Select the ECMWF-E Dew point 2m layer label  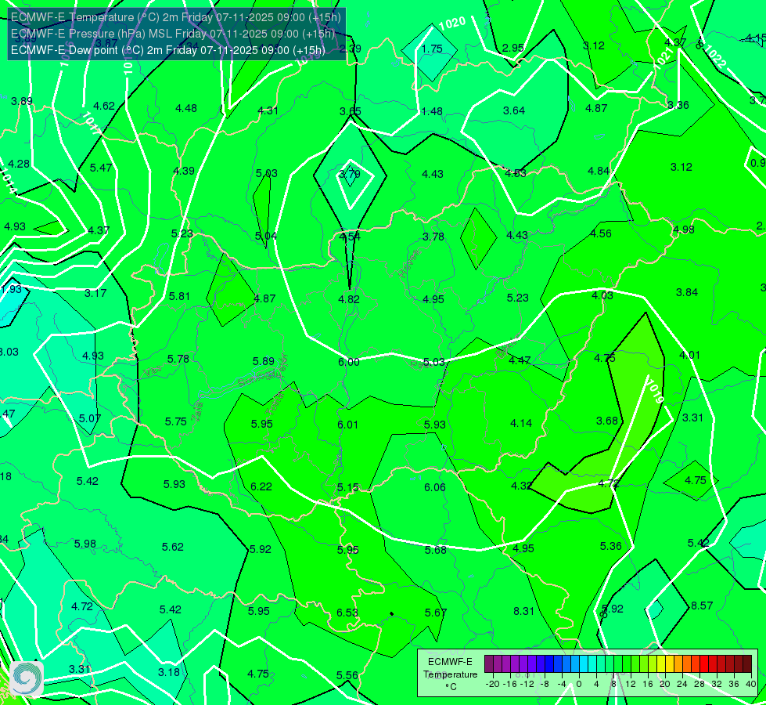tap(168, 50)
